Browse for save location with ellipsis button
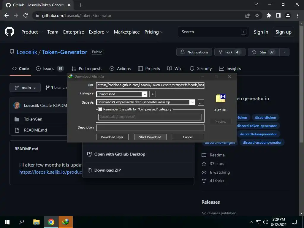 click(x=201, y=102)
